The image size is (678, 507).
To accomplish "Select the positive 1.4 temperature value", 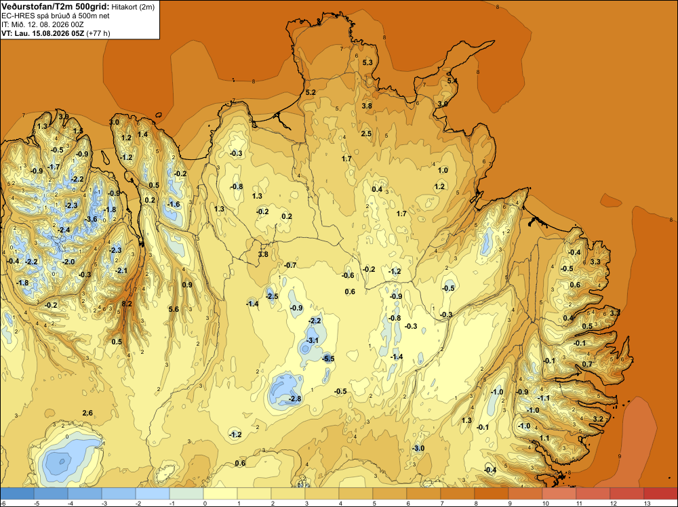I will (142, 134).
